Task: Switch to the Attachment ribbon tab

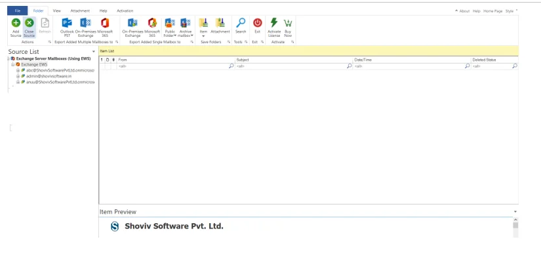Action: coord(80,11)
